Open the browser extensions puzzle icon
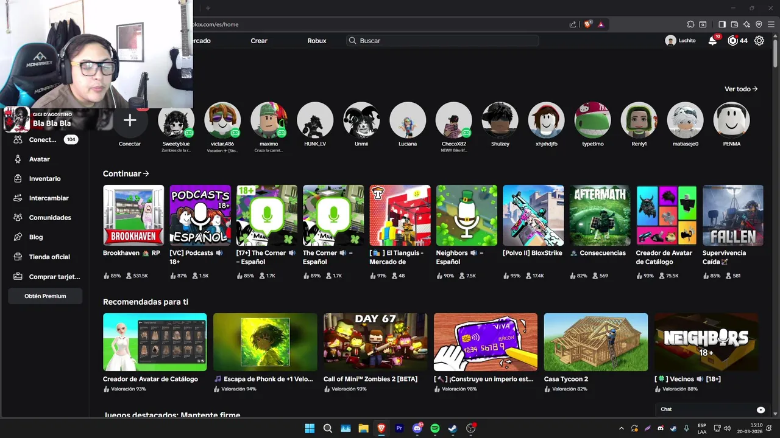 pyautogui.click(x=690, y=24)
